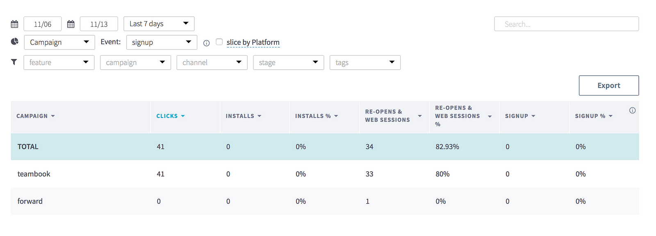
Task: Click the funnel filter icon
Action: tap(14, 62)
